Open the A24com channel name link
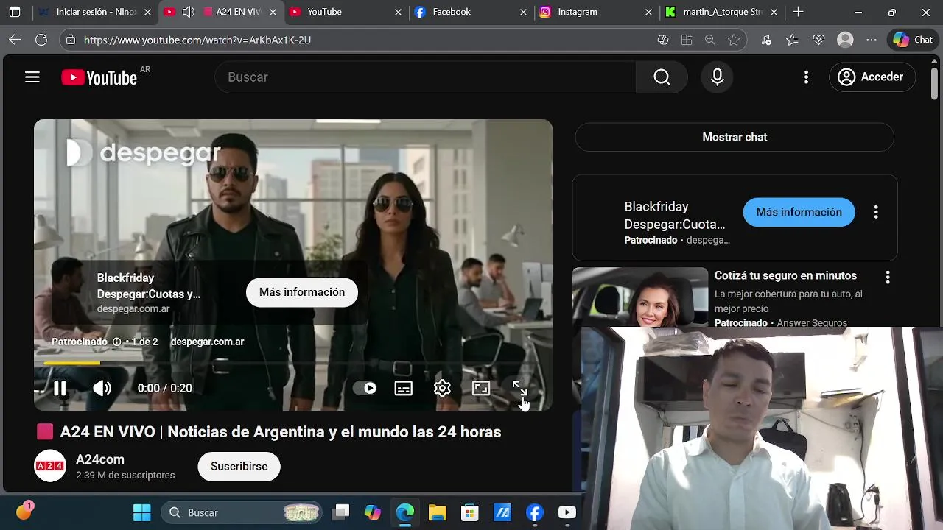 (100, 459)
